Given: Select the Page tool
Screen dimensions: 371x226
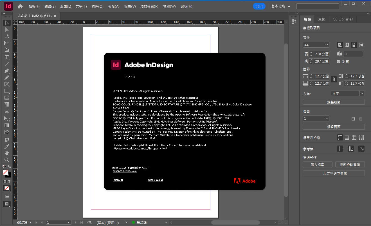Looking at the screenshot, I should pyautogui.click(x=7, y=36).
